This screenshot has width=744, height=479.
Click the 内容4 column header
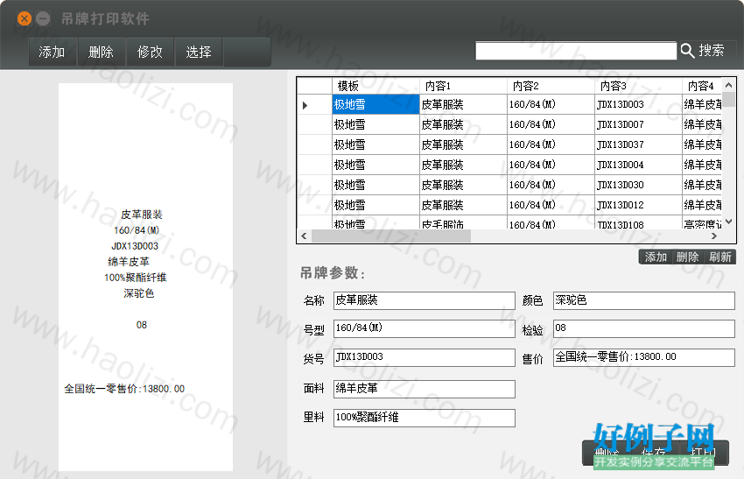pos(702,86)
